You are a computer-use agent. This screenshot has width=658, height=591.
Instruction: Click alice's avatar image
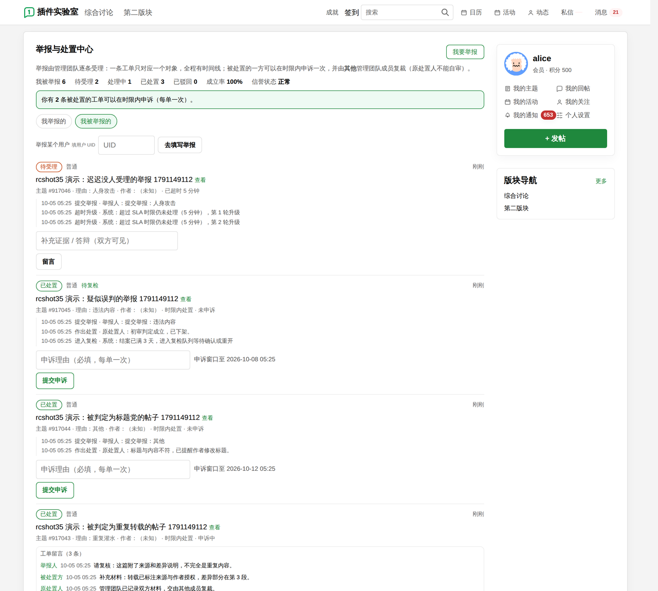(x=516, y=64)
